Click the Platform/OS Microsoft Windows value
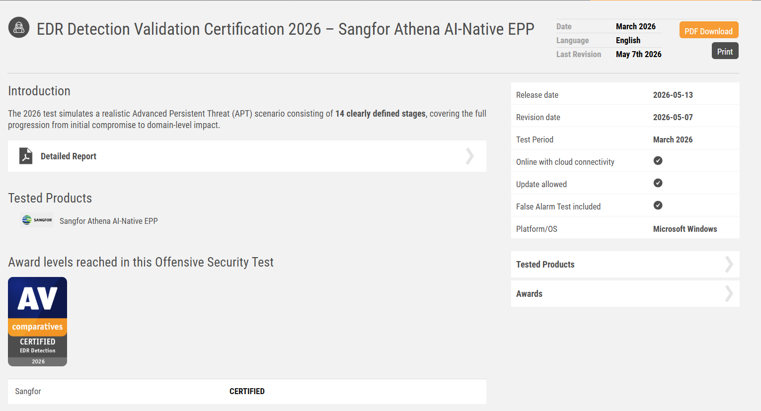 tap(685, 229)
